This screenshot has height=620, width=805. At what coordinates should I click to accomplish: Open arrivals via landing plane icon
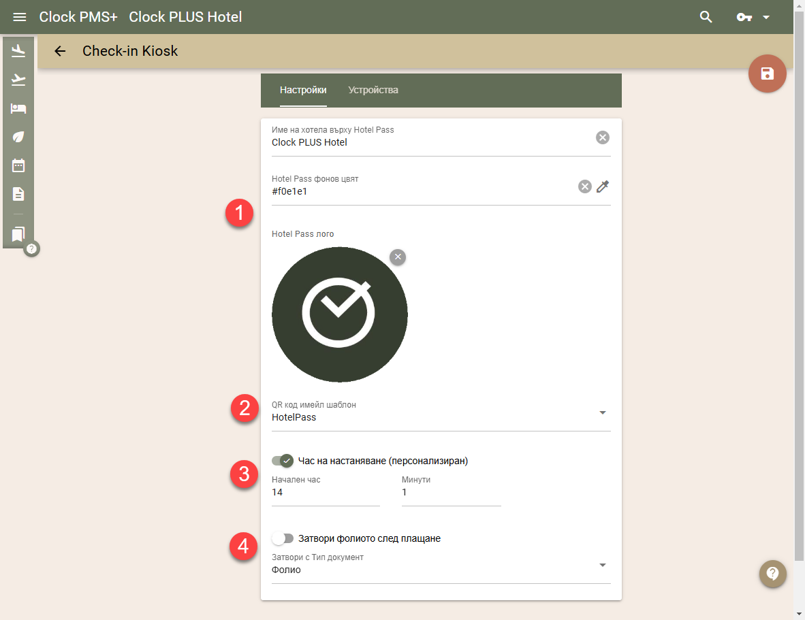point(18,51)
